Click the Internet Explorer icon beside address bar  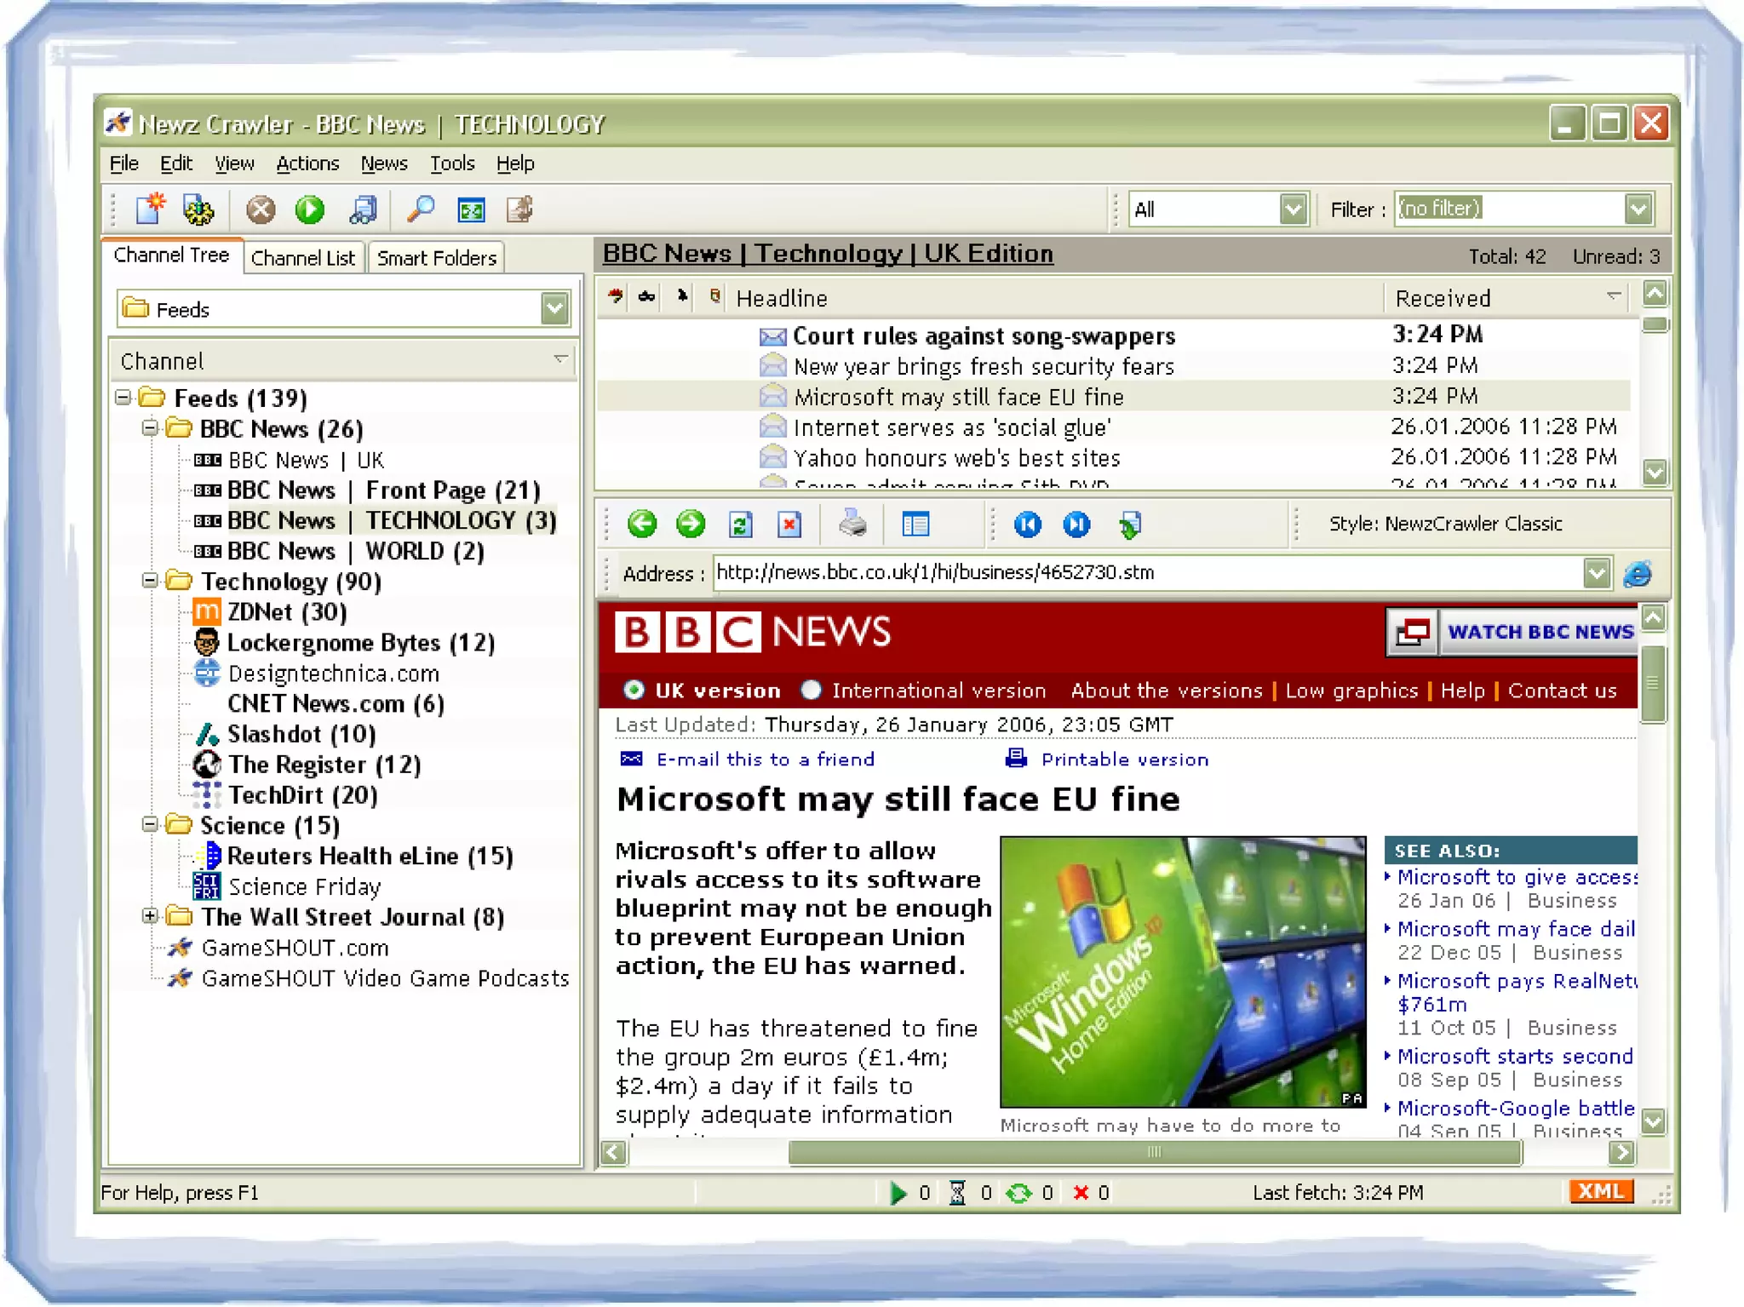[1637, 573]
